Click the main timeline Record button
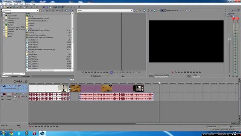Viewport: 241px width, 136px height. 30,127
